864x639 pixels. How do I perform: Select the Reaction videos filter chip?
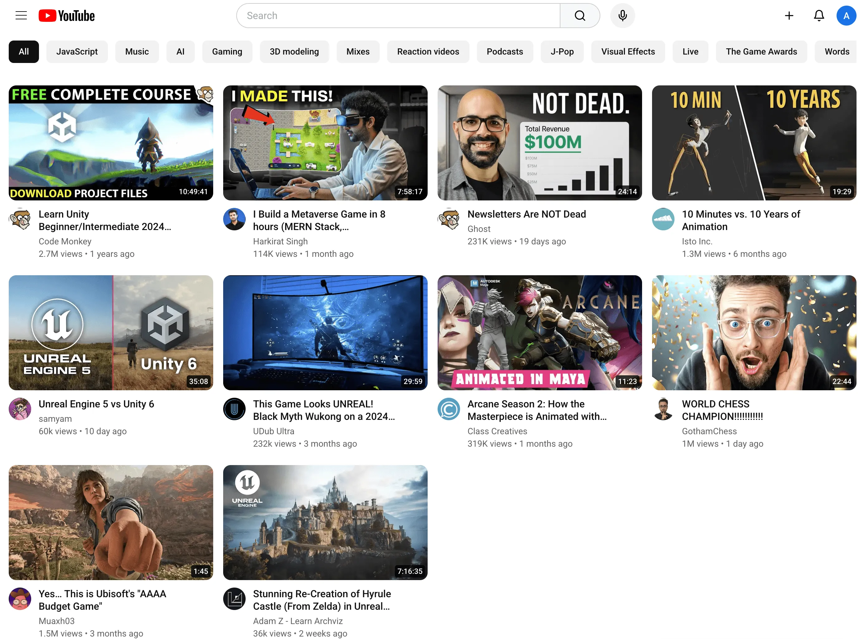tap(428, 51)
